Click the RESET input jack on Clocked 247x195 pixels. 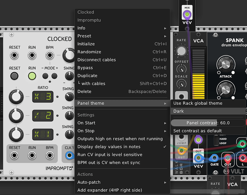14,55
